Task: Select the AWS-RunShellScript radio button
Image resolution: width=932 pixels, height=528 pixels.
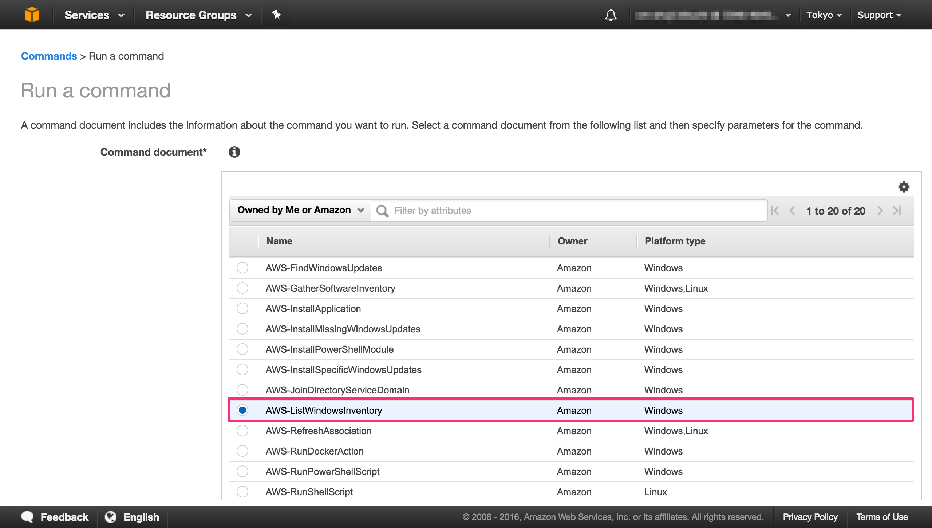Action: click(x=242, y=492)
